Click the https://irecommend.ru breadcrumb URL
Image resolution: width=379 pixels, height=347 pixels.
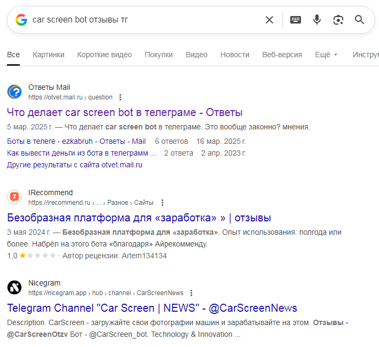coord(91,203)
